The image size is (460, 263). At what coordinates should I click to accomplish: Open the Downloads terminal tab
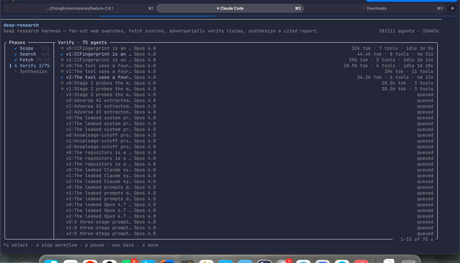click(x=375, y=8)
